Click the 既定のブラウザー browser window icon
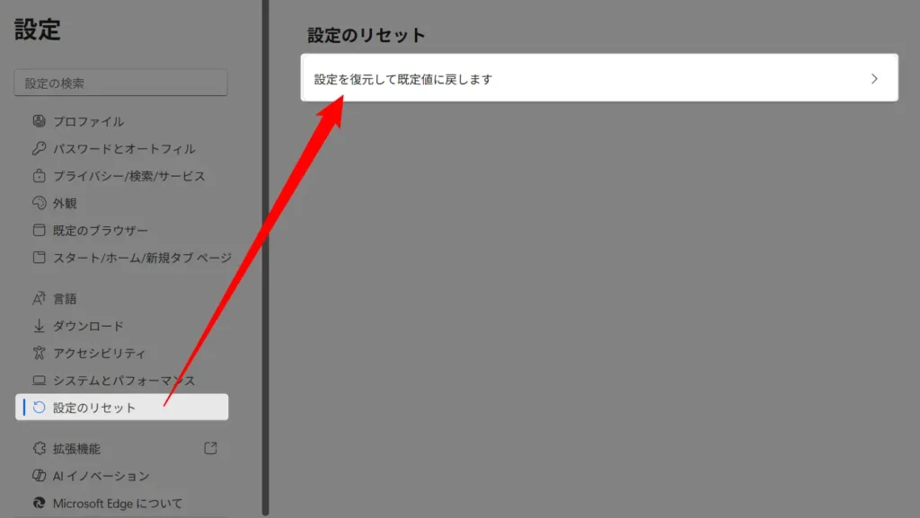 [x=39, y=231]
